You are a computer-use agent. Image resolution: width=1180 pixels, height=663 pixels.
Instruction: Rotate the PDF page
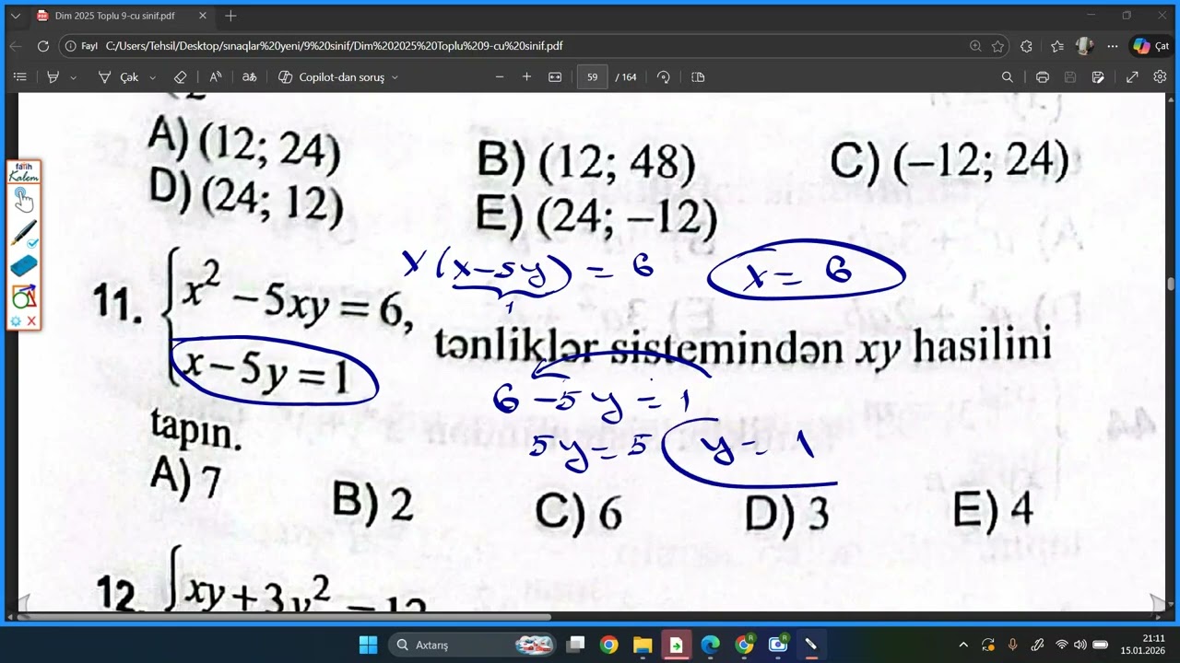[x=664, y=77]
